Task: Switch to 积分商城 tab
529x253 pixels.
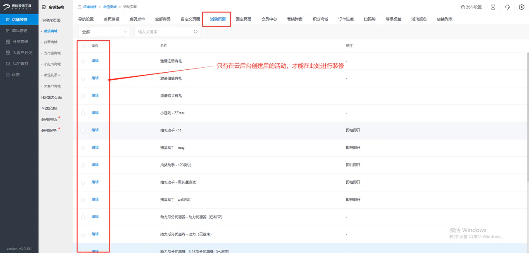Action: tap(320, 19)
